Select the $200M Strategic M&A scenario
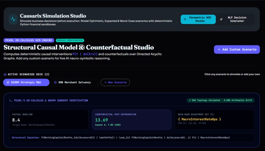Screen dimensions: 265x151 tap(26, 82)
